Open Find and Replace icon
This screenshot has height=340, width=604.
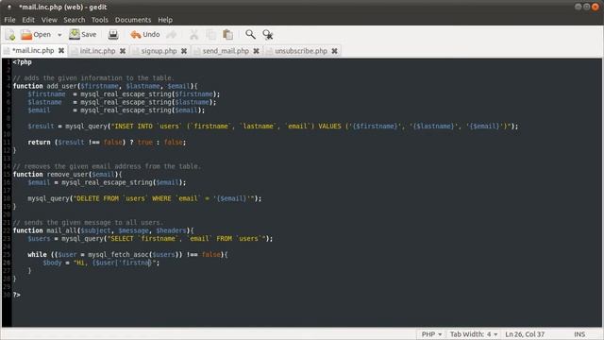268,35
